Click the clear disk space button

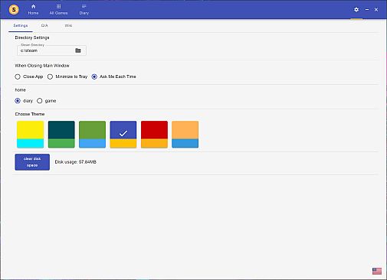32,162
